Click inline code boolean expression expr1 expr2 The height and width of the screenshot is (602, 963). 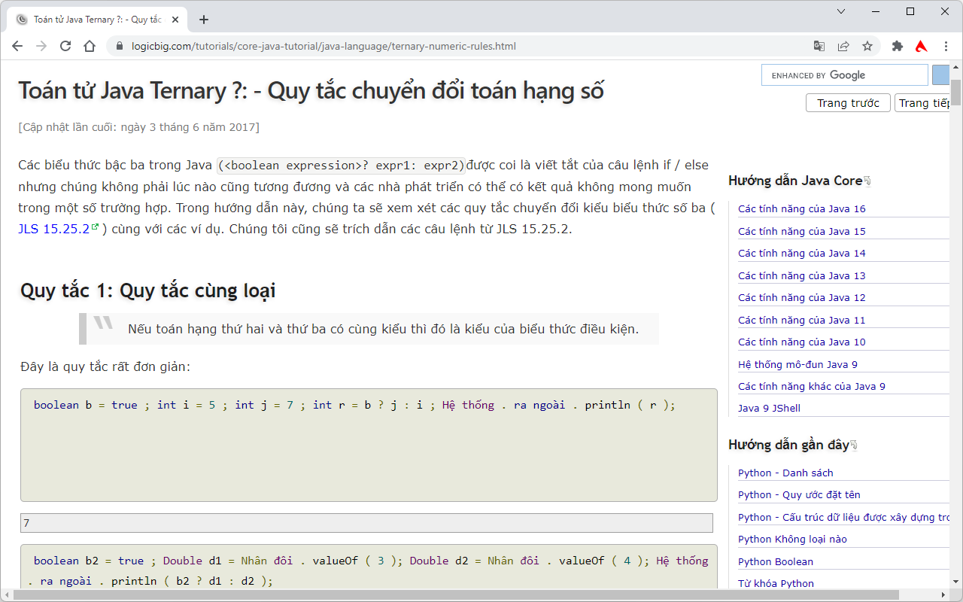coord(342,166)
